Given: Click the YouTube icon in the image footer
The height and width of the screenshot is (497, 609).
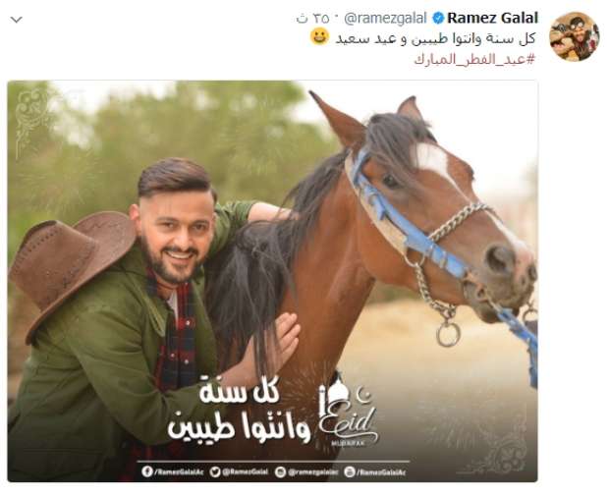Looking at the screenshot, I should [349, 471].
